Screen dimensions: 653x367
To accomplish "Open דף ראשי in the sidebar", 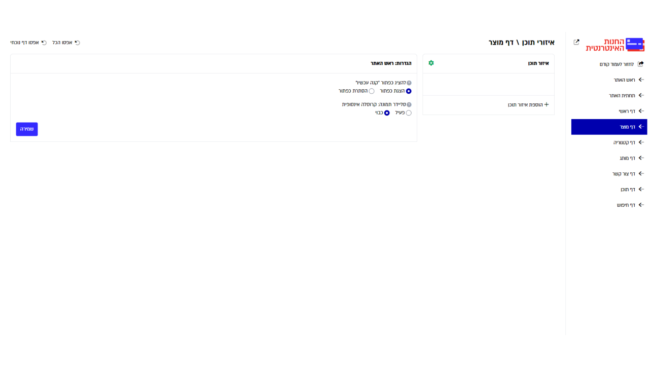I will [x=631, y=111].
